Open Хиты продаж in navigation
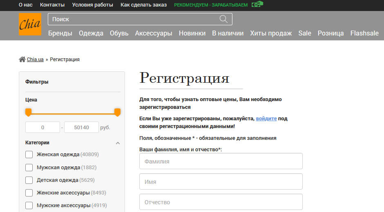This screenshot has height=212, width=384. pyautogui.click(x=271, y=33)
